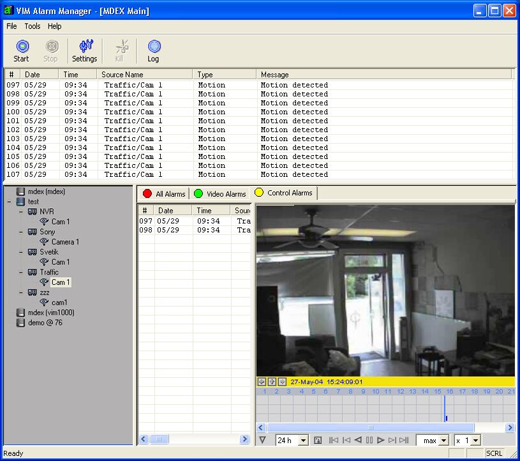Click the timeline scrollbar right arrow
Viewport: 520px width, 461px height.
point(510,428)
